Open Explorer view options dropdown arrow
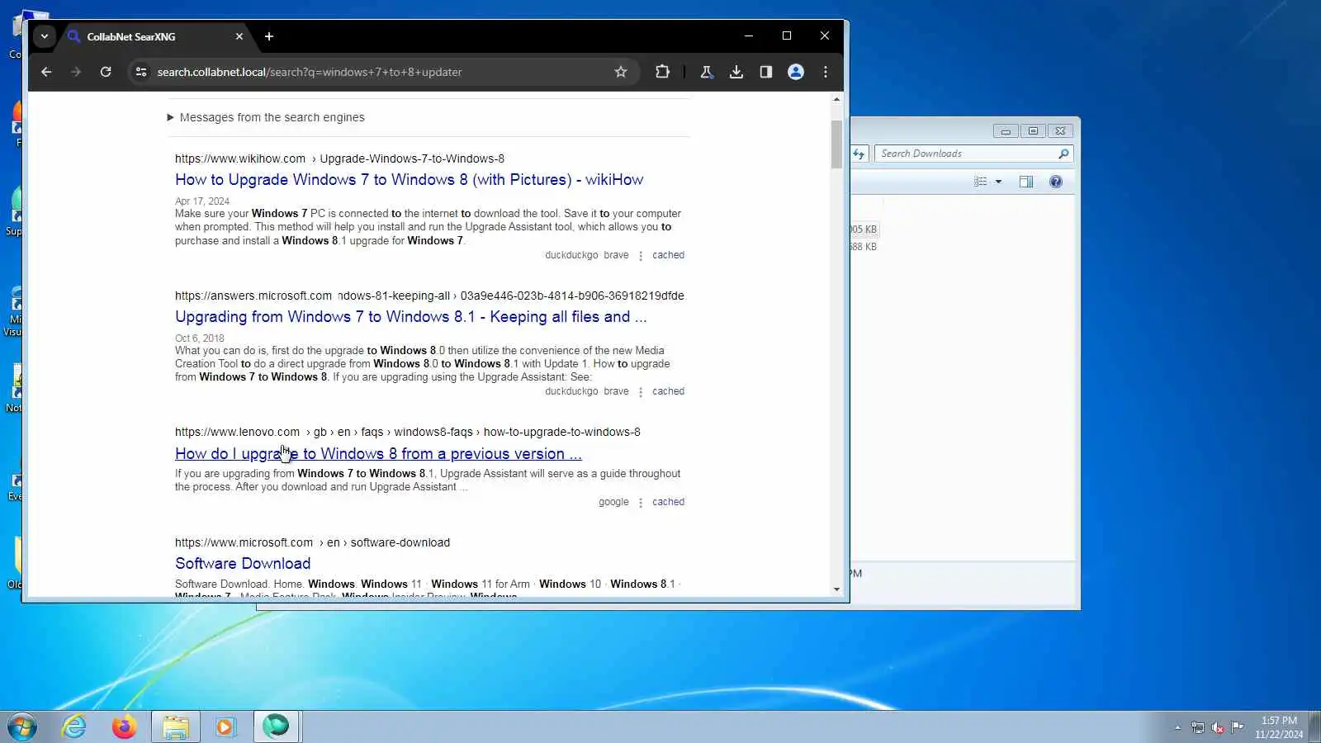This screenshot has width=1321, height=743. (x=998, y=182)
